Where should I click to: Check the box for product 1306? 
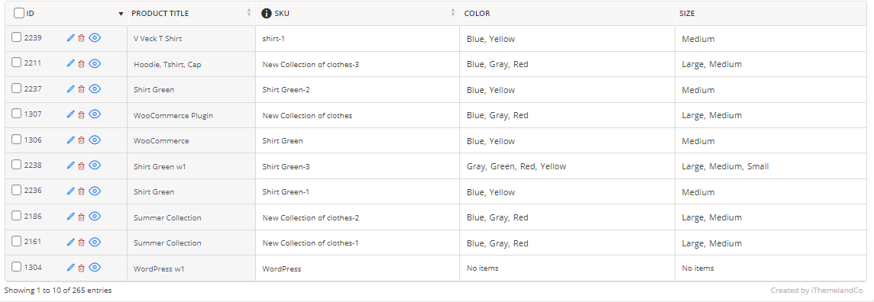17,139
